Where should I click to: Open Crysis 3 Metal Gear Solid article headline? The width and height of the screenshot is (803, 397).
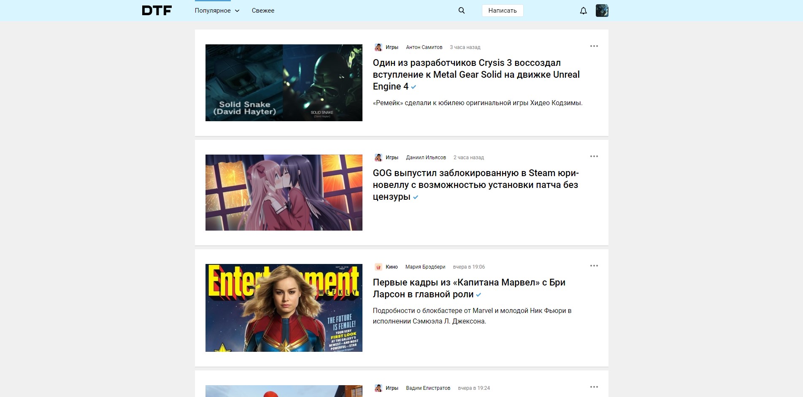pos(476,75)
